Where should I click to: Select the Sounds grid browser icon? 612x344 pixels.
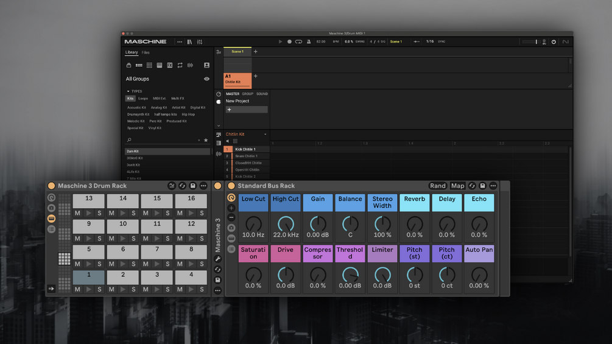click(149, 65)
